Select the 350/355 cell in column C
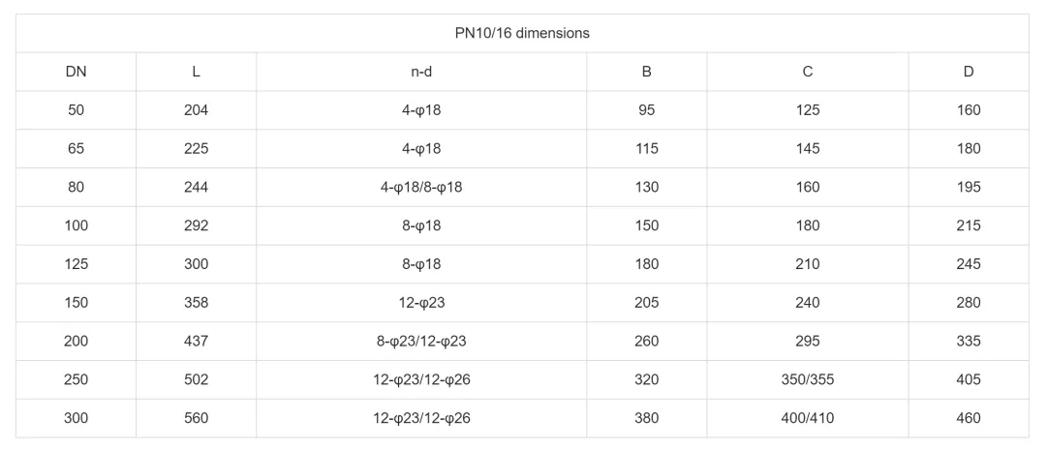The width and height of the screenshot is (1048, 450). point(807,379)
